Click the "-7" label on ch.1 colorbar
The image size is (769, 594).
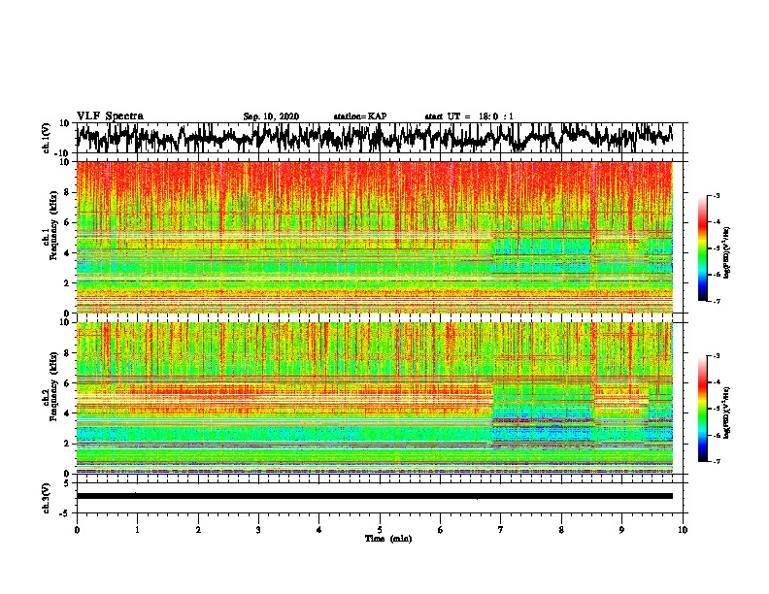[716, 301]
